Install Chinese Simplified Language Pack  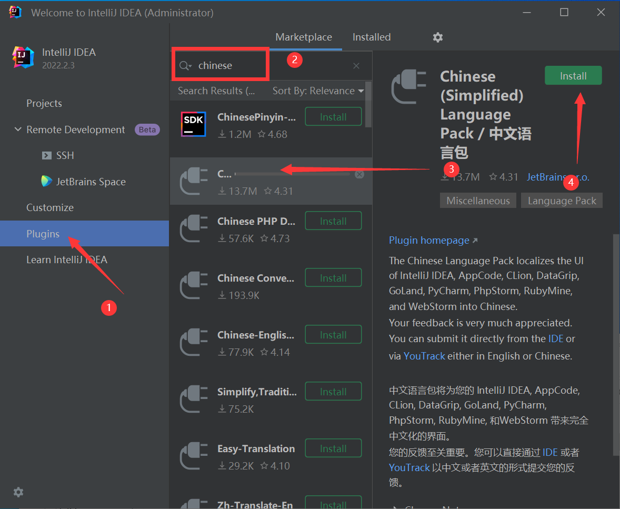click(573, 76)
